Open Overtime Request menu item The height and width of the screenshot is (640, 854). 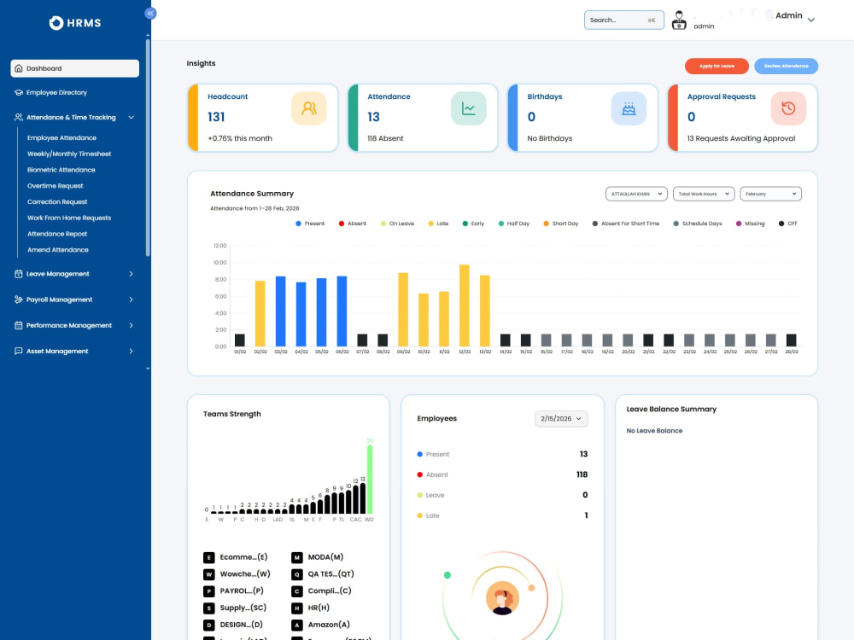click(x=55, y=186)
